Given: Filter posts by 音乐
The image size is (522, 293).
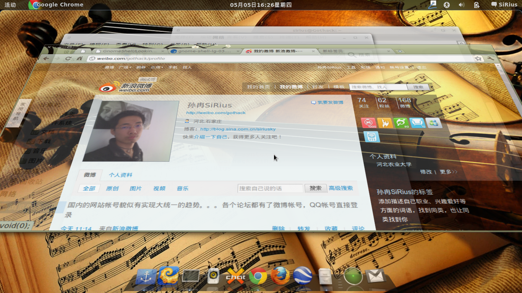Looking at the screenshot, I should [x=183, y=188].
